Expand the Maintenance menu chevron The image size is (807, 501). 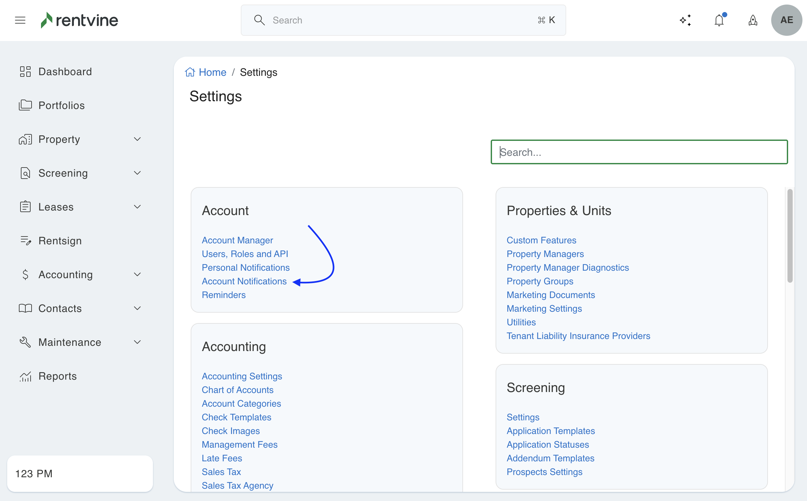point(137,342)
